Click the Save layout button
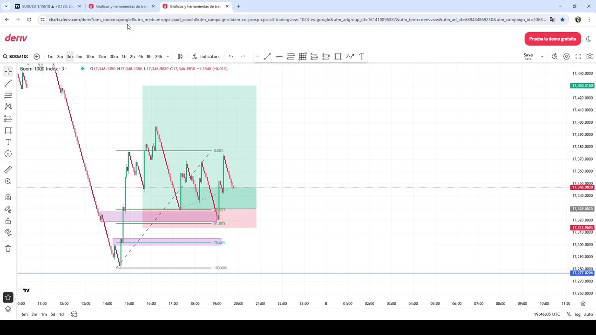The width and height of the screenshot is (596, 335). point(528,56)
